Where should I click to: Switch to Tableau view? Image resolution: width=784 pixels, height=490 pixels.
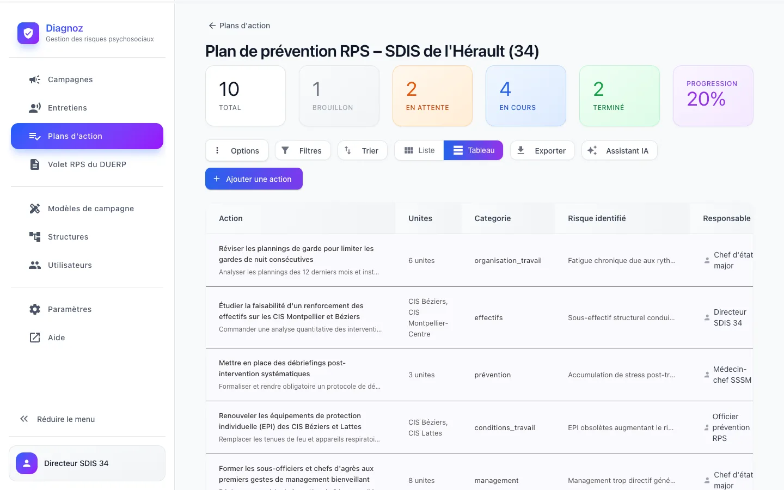[x=473, y=150]
